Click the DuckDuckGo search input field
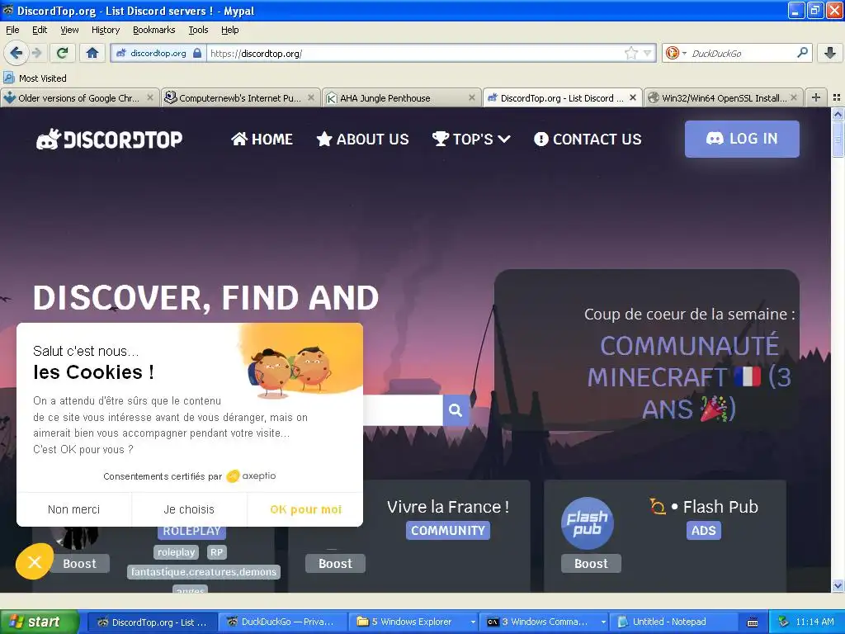The image size is (845, 634). click(x=741, y=53)
